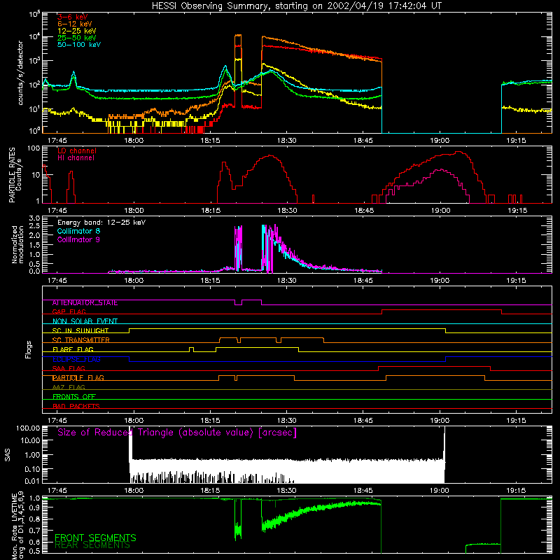
Task: Click the SC_TRANSMITTER flag label
Action: pyautogui.click(x=81, y=340)
